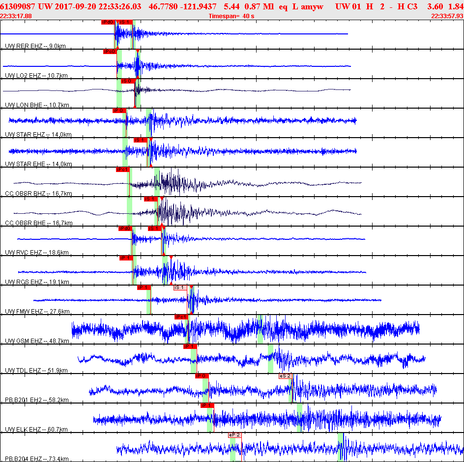This screenshot has height=462, width=464.
Task: Click the magnitude value 0.87 Ml
Action: pos(259,6)
